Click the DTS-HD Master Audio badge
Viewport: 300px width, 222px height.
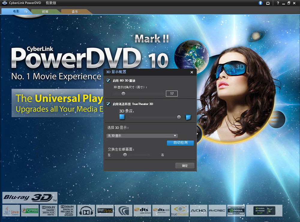(161, 211)
